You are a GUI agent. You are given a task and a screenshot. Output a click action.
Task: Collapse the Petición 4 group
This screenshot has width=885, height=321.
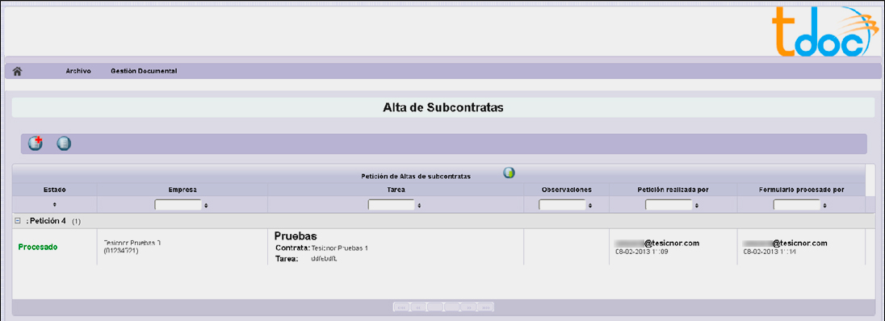click(17, 221)
